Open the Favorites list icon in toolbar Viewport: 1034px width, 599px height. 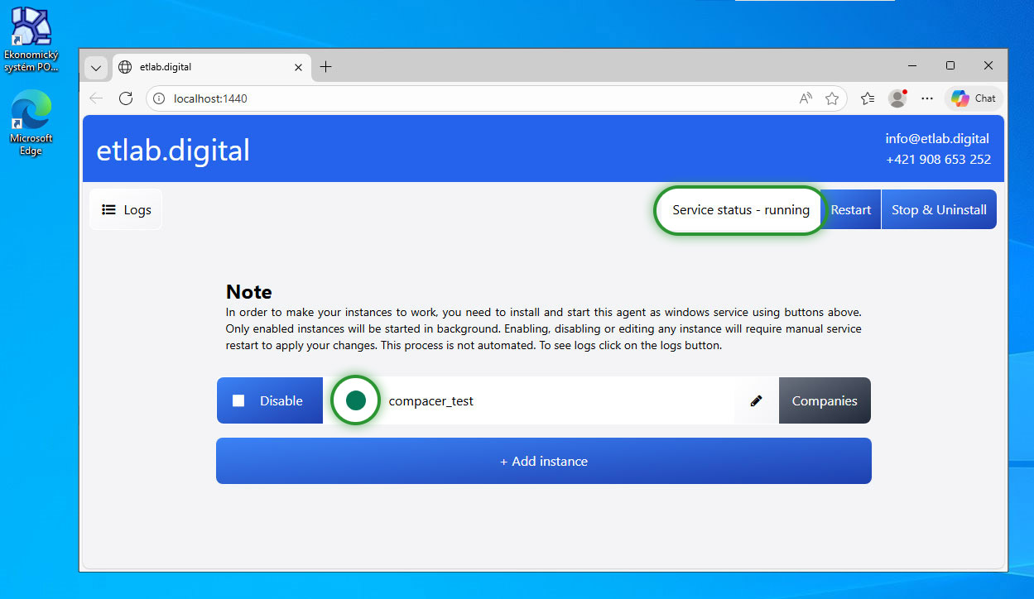point(867,98)
